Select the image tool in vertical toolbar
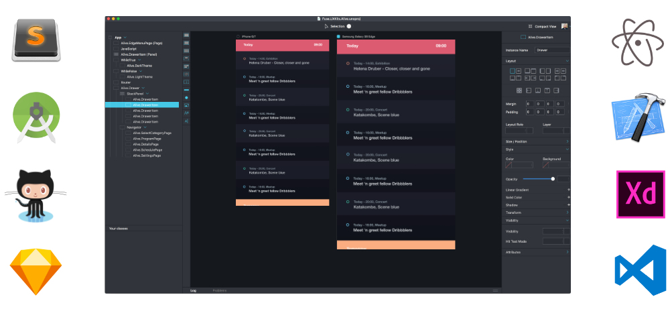This screenshot has width=670, height=311. 186,105
